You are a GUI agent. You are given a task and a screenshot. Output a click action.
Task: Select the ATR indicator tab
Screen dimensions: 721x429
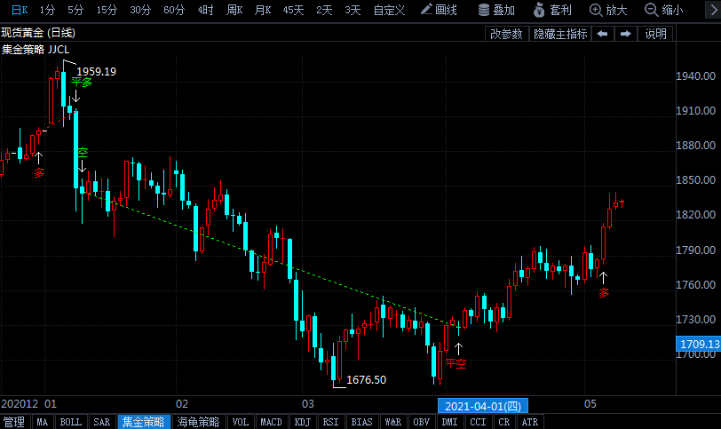(x=530, y=422)
